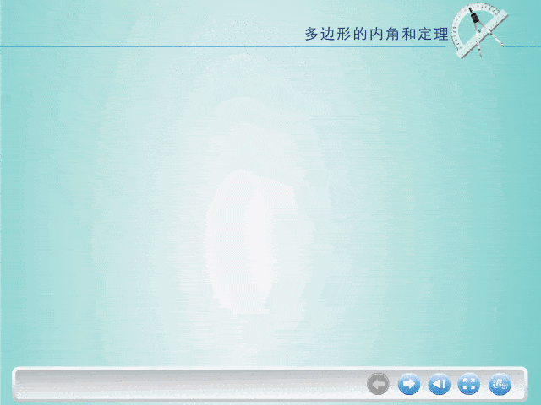Jump back with the triangle-and-bar button
The width and height of the screenshot is (541, 405).
click(x=439, y=385)
